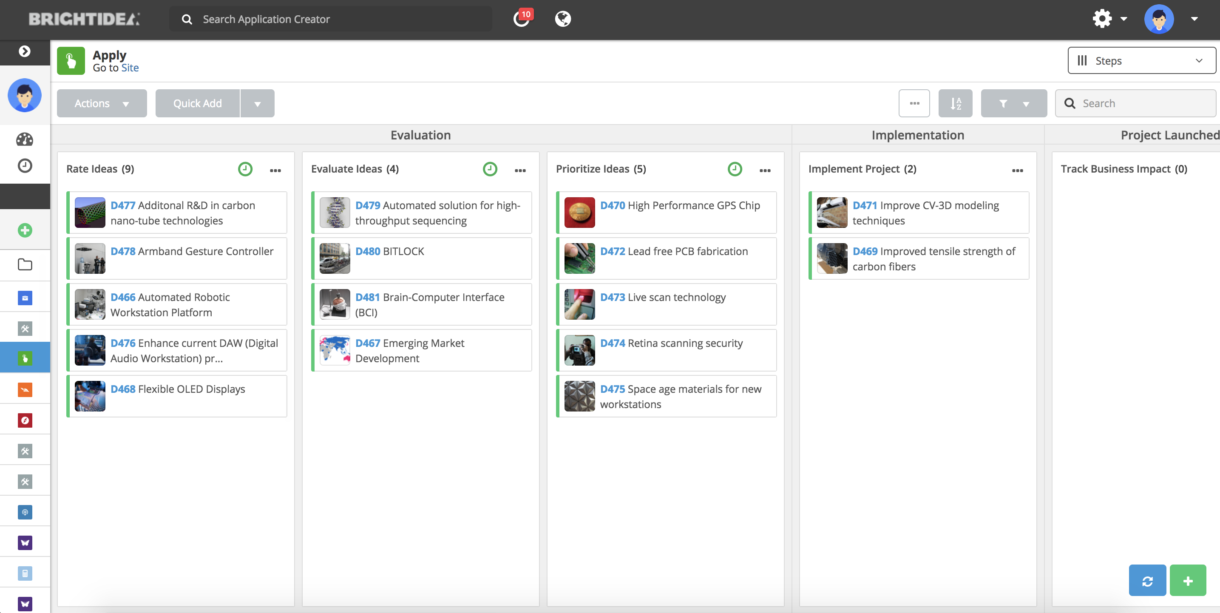Open idea D470 High Performance GPS Chip
Viewport: 1220px width, 613px height.
pos(667,212)
